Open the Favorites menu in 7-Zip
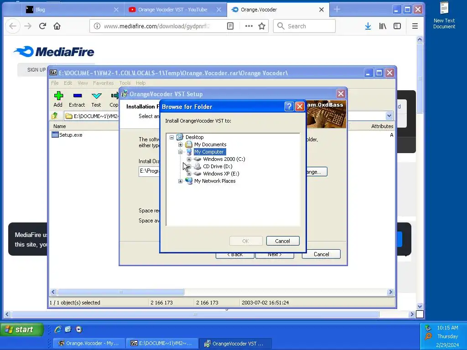This screenshot has width=467, height=350. tap(103, 83)
